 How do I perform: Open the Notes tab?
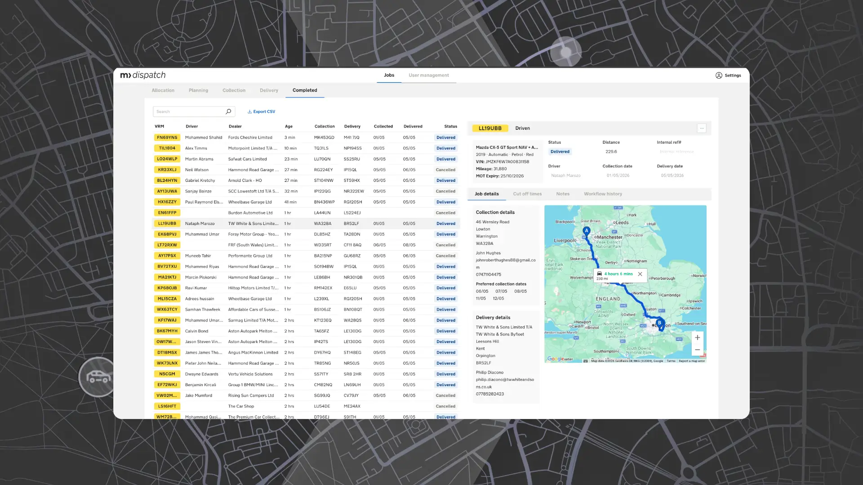coord(563,194)
